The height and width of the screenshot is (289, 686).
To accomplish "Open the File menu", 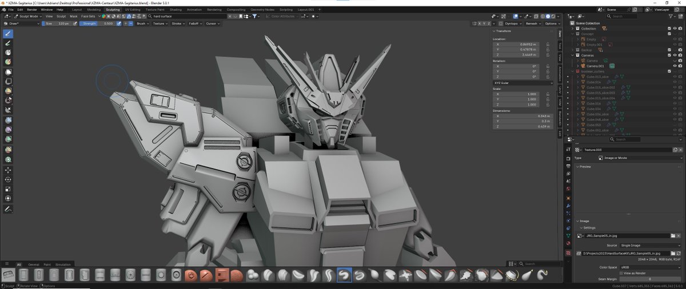I will [12, 10].
